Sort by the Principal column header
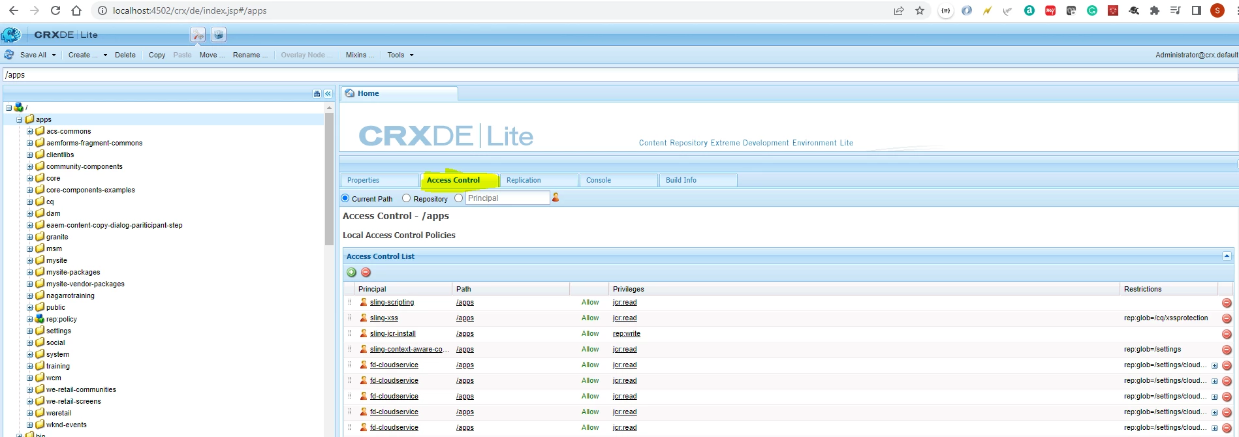Viewport: 1239px width, 437px height. click(403, 289)
